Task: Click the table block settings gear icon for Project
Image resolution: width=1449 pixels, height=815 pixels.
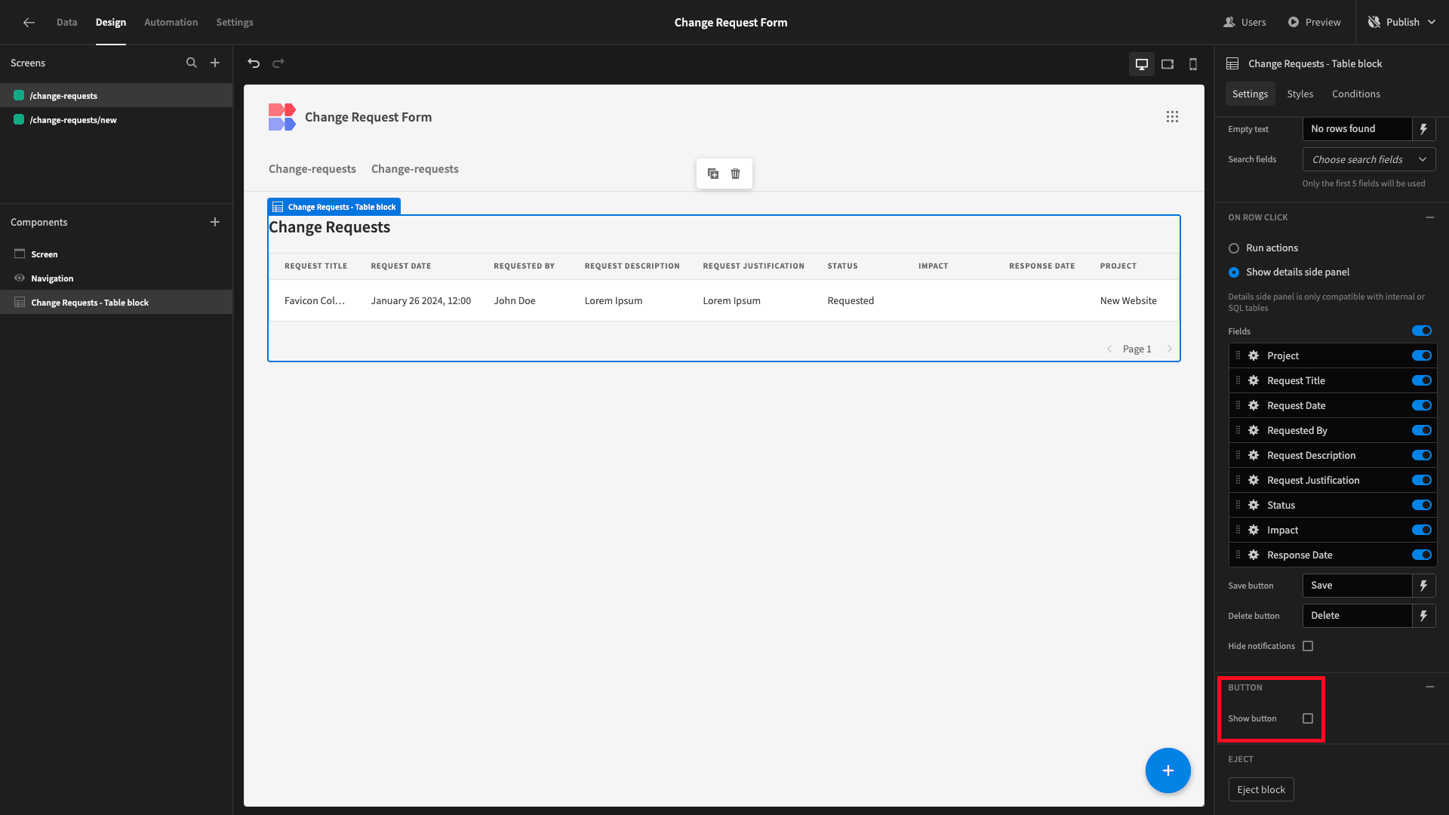Action: [x=1253, y=355]
